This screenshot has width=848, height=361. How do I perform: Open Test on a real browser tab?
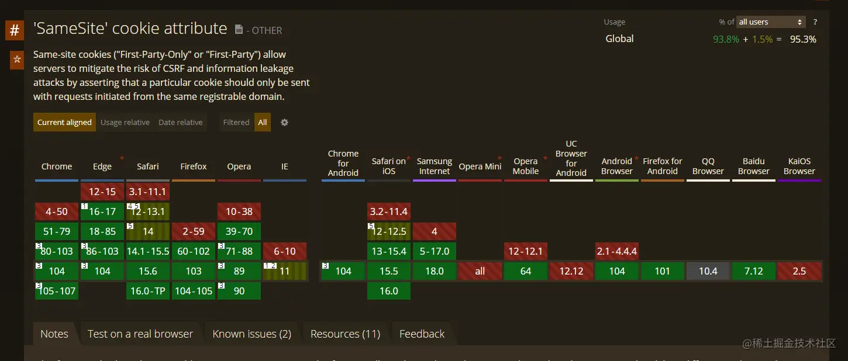tap(140, 334)
